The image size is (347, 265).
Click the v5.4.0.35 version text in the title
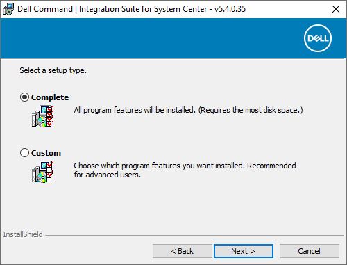pyautogui.click(x=230, y=9)
